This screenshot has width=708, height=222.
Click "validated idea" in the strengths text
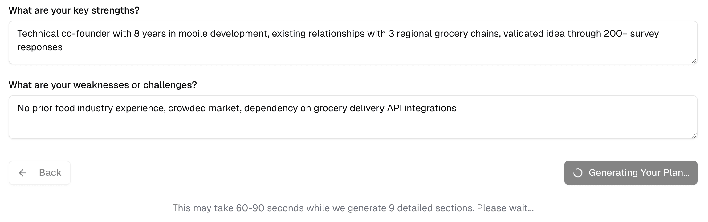tap(534, 33)
